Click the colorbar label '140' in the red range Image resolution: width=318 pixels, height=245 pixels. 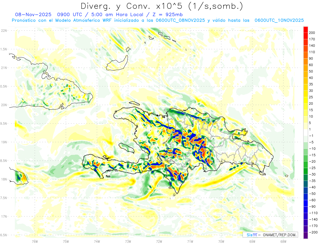pos(312,45)
